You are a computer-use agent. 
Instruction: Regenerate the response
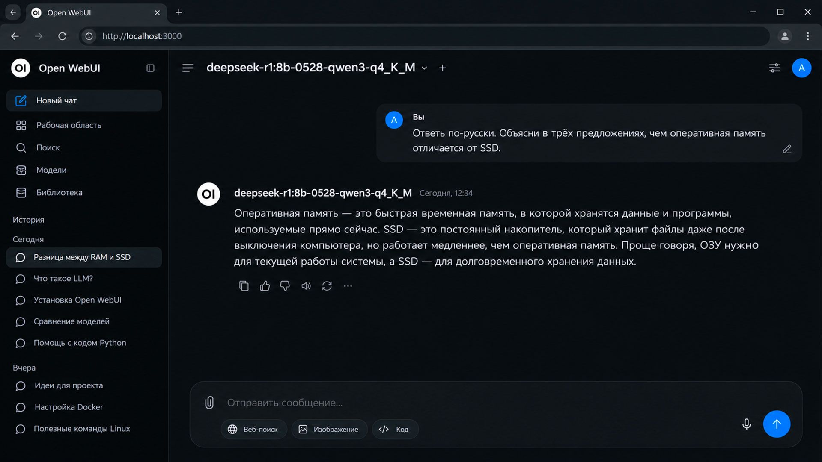click(327, 286)
